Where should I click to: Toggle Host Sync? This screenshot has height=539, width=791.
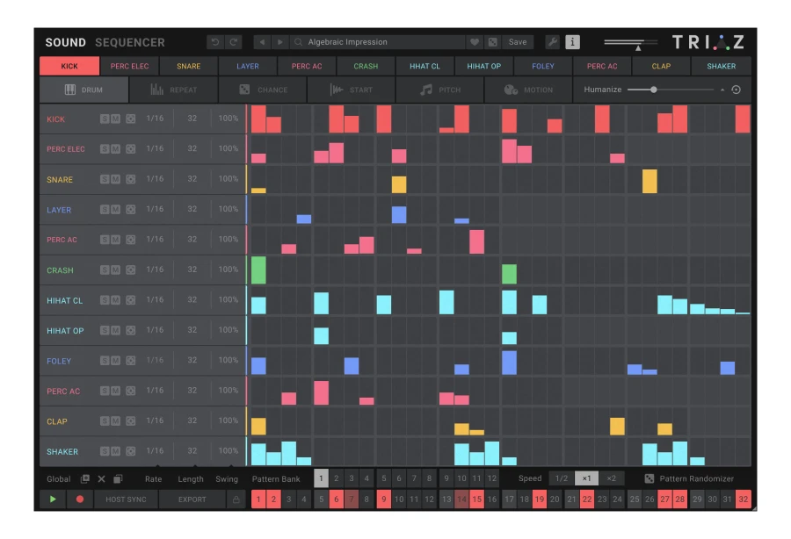(126, 499)
